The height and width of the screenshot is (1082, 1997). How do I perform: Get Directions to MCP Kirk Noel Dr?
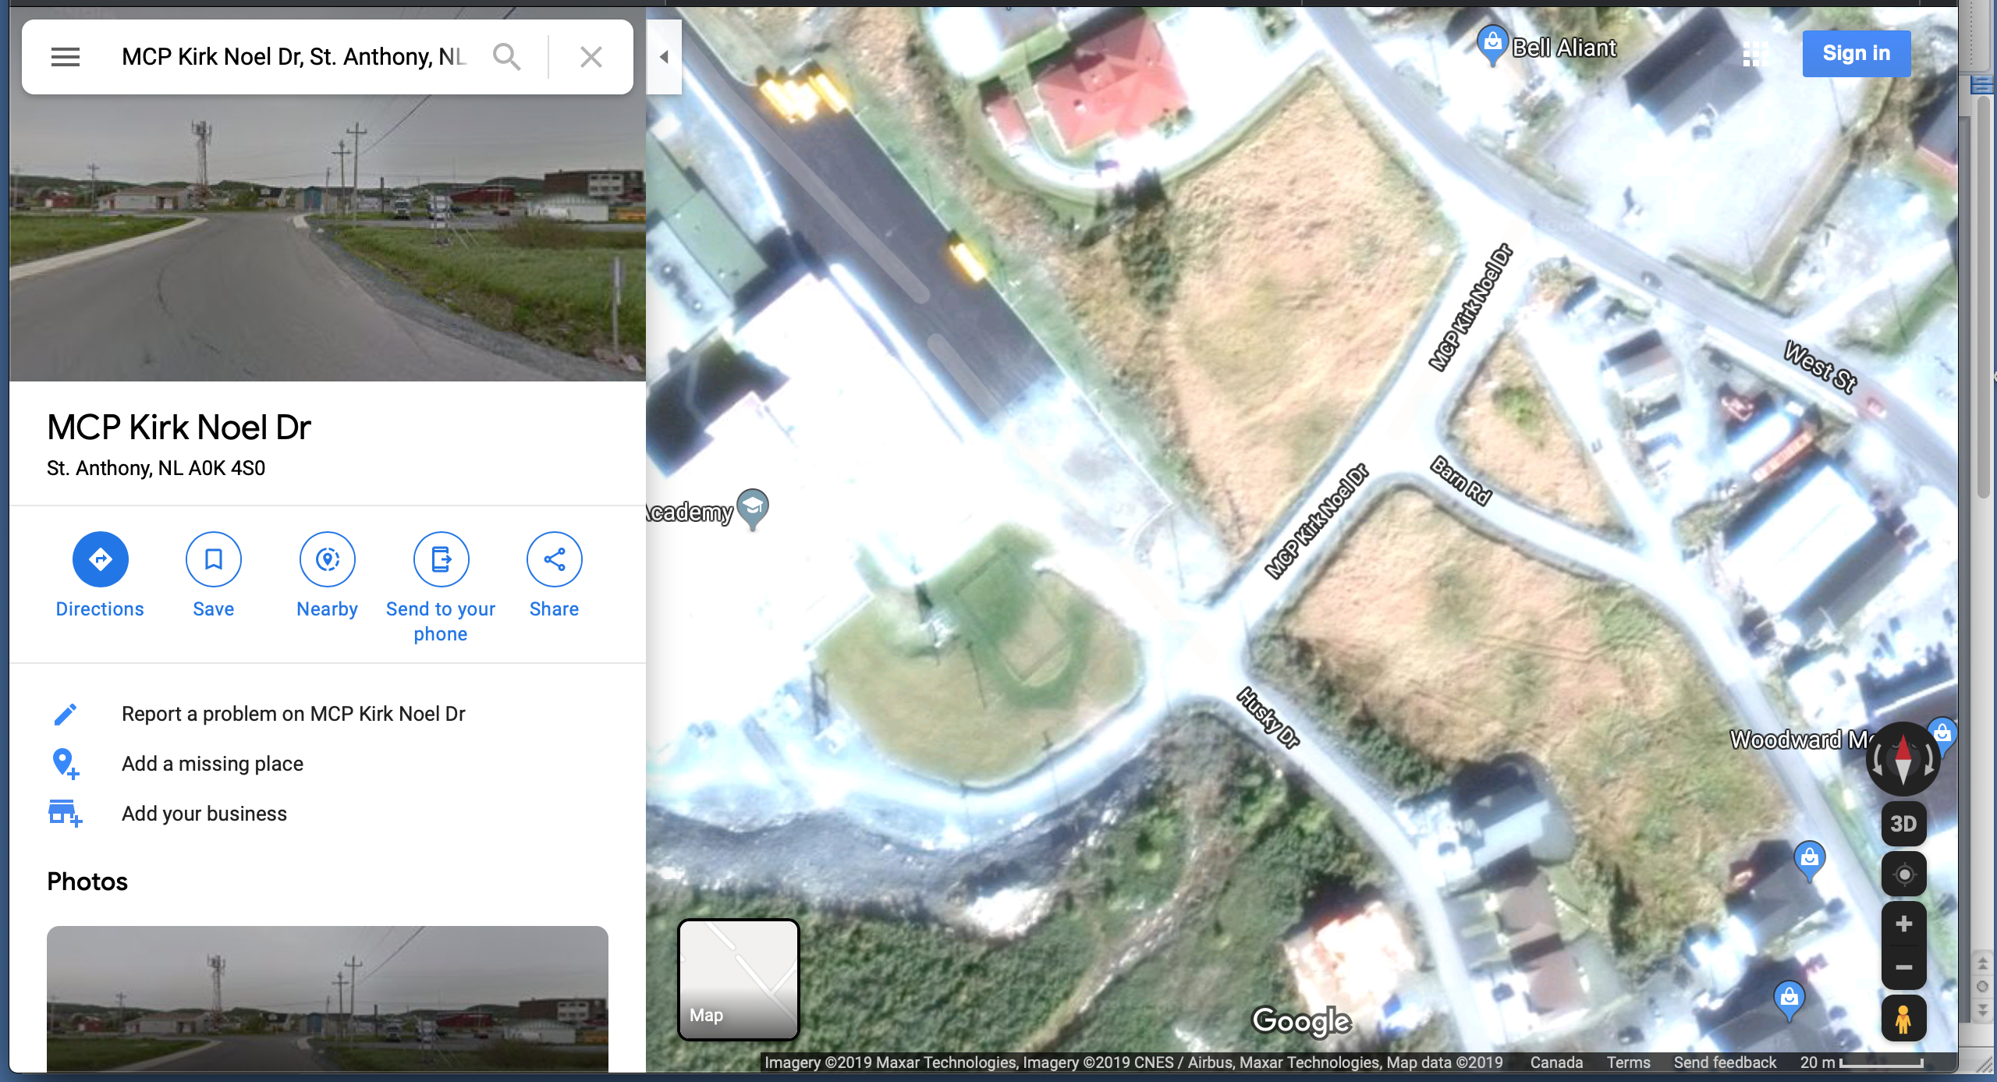(100, 560)
